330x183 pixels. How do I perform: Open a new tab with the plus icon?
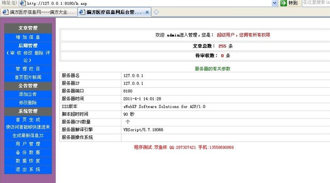click(x=156, y=12)
